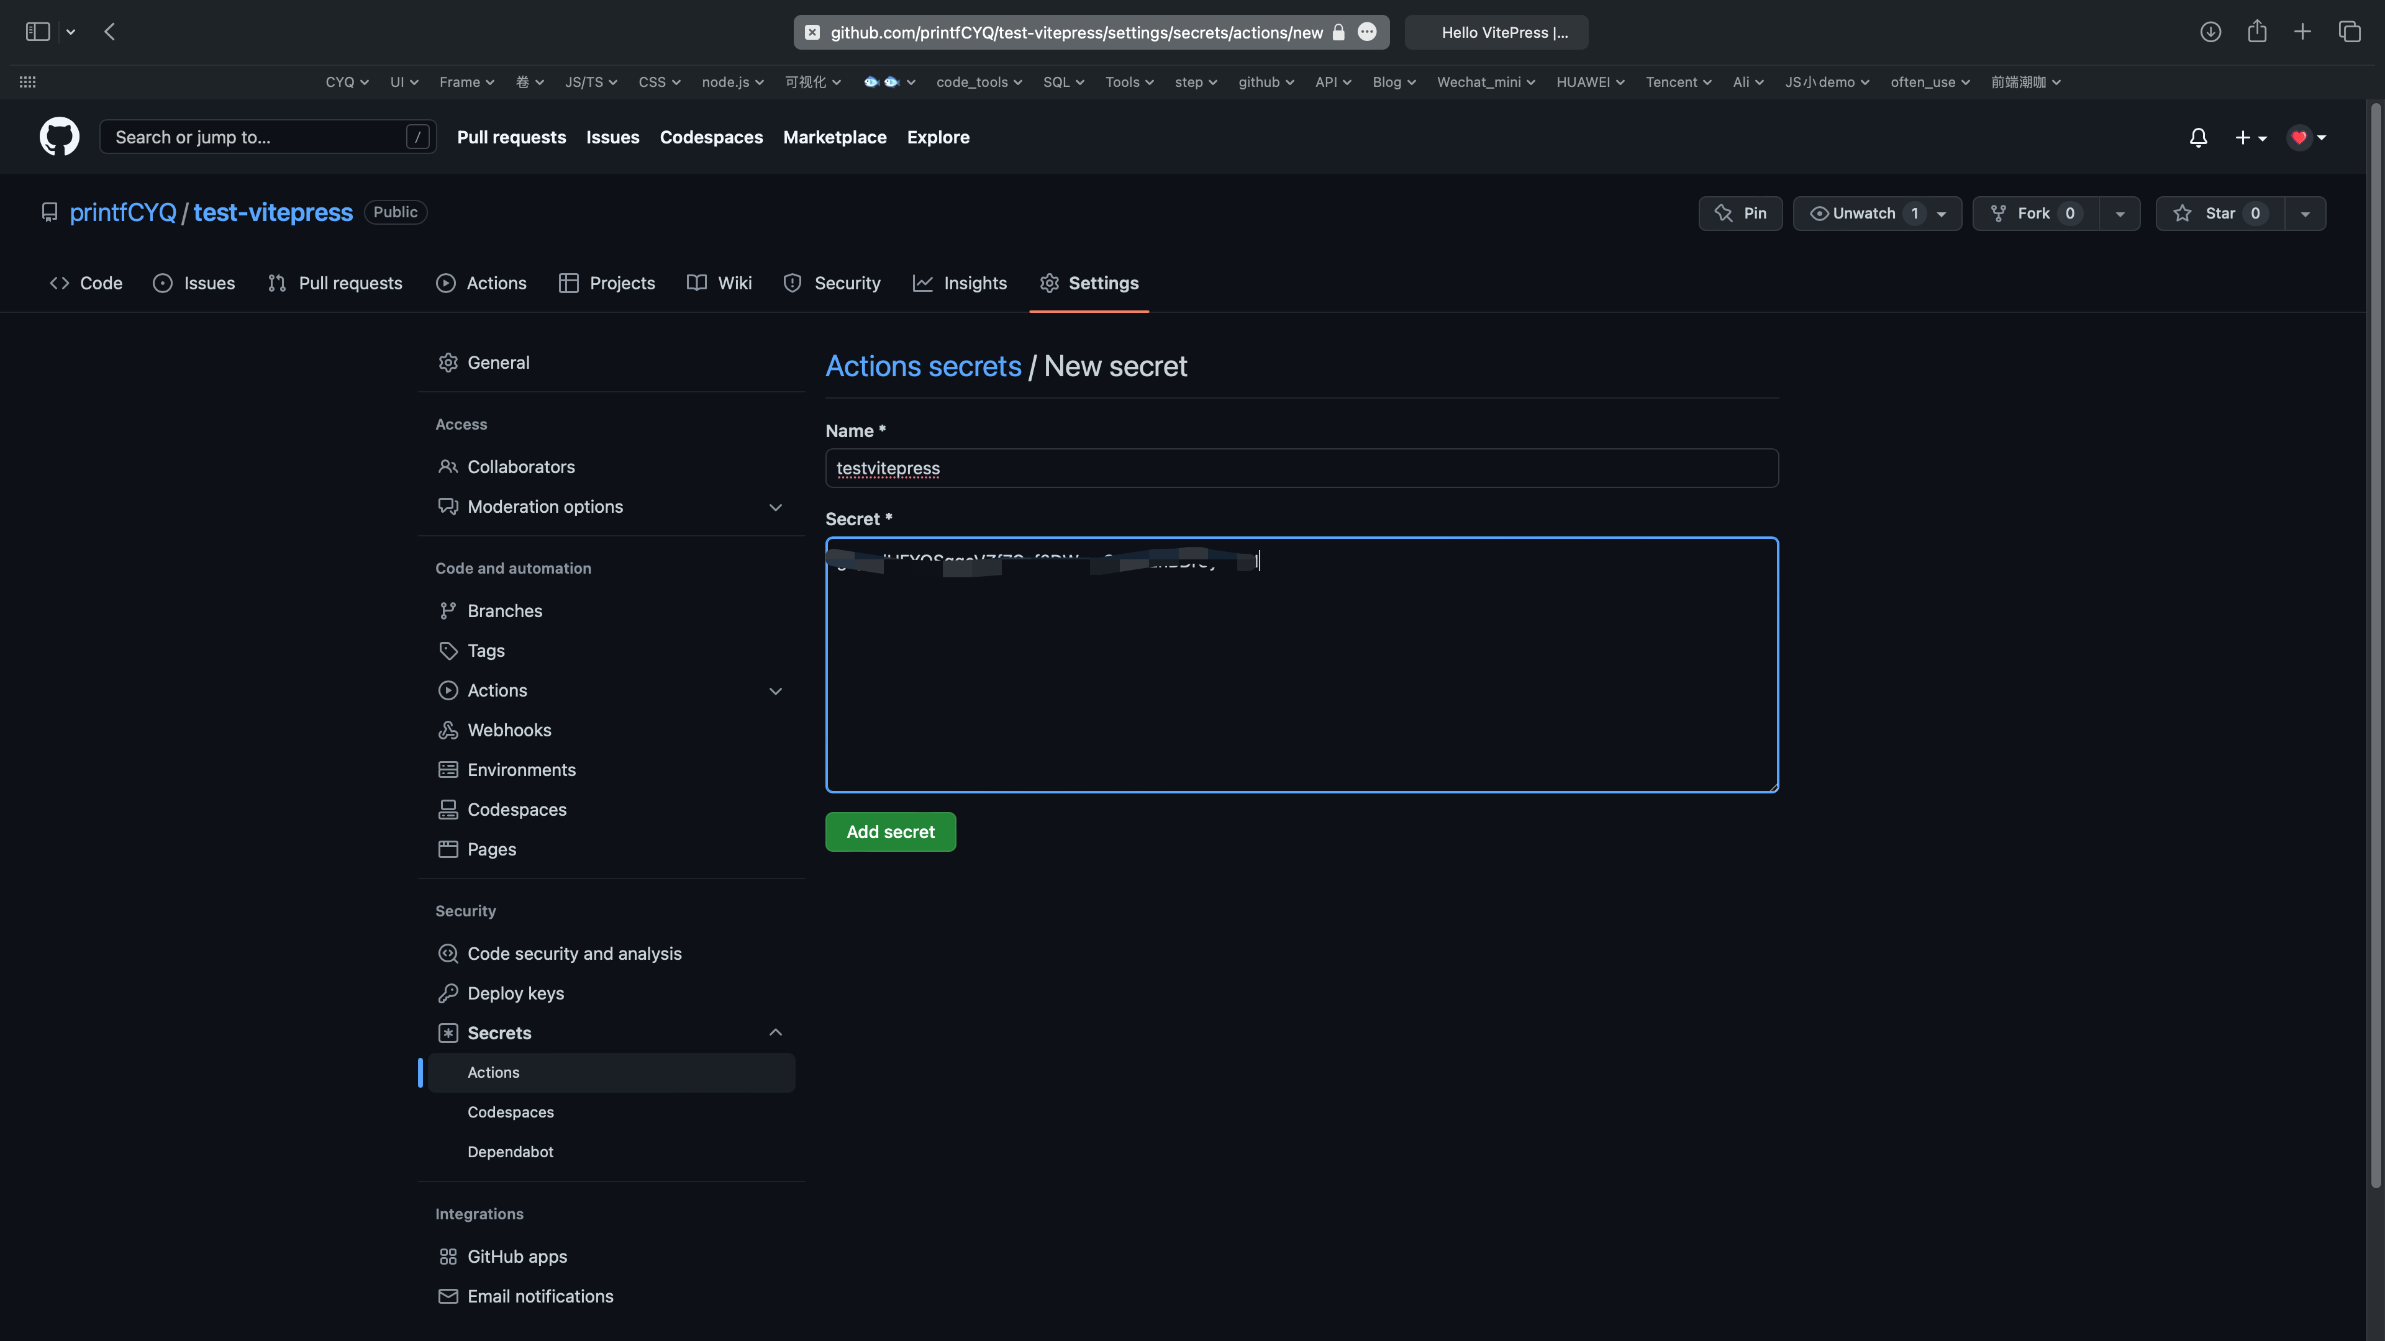Open Branches settings
This screenshot has width=2385, height=1341.
[611, 611]
